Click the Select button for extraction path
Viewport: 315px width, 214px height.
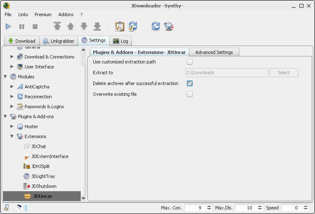coord(284,73)
